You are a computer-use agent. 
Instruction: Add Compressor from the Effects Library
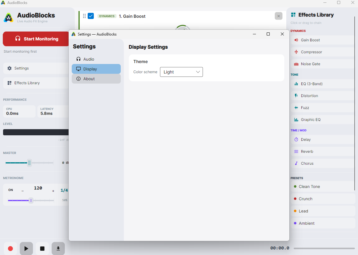point(323,52)
